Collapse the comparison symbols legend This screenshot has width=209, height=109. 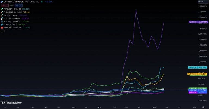(x=3, y=31)
